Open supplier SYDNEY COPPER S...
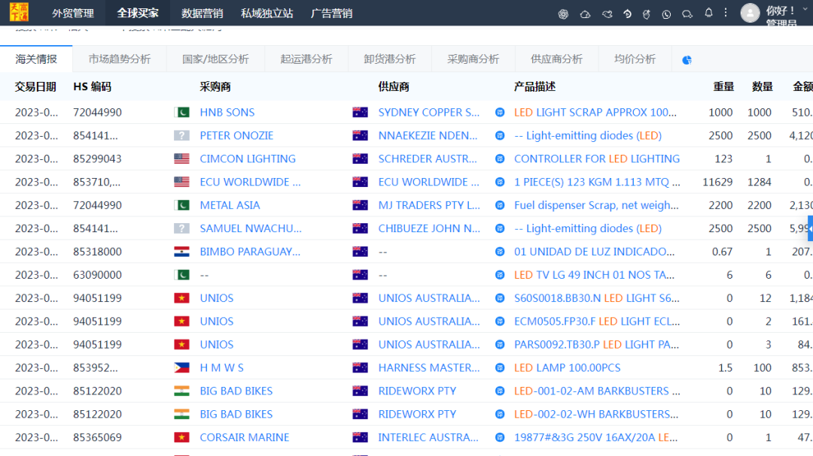This screenshot has height=456, width=813. 429,113
